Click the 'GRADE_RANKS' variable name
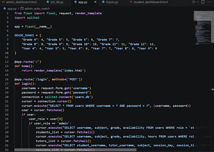Viewport: 214px width, 152px height. click(x=24, y=35)
